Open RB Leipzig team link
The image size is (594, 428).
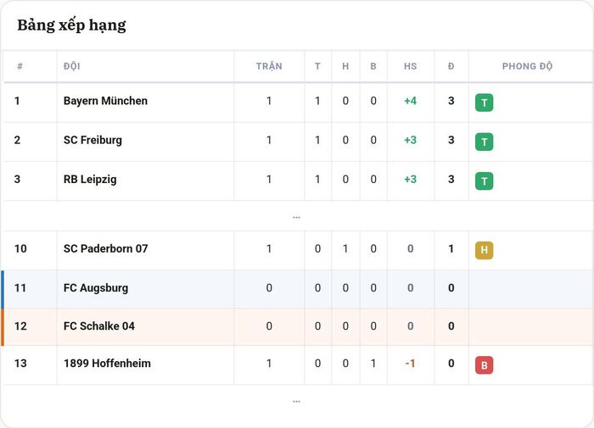click(x=90, y=180)
